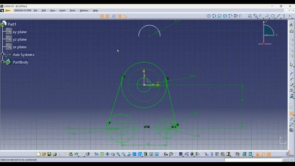The image size is (295, 166).
Task: Expand the PartBody tree node
Action: coord(2,61)
